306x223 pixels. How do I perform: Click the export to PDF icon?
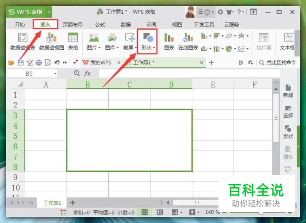30,63
